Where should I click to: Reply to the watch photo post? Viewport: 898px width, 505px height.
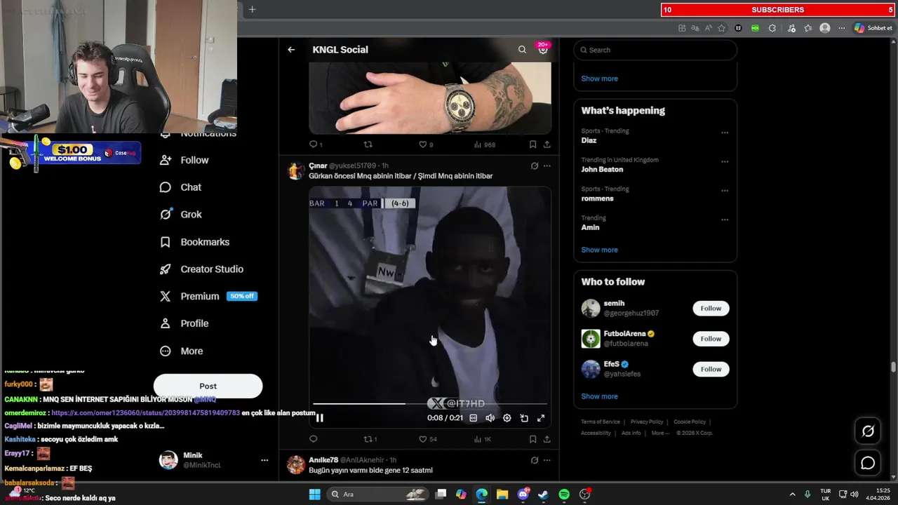(x=316, y=144)
